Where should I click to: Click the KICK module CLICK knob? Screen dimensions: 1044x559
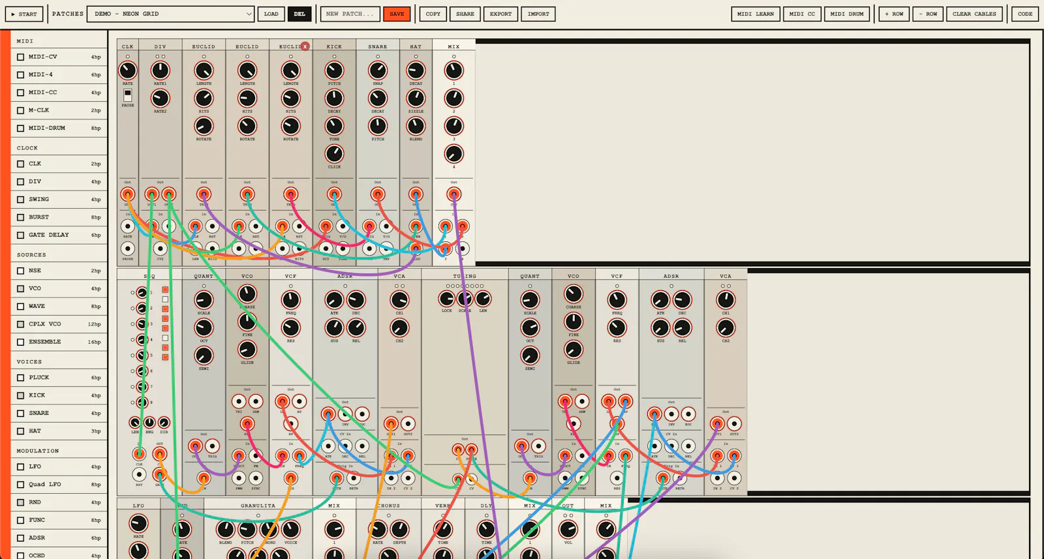tap(334, 153)
